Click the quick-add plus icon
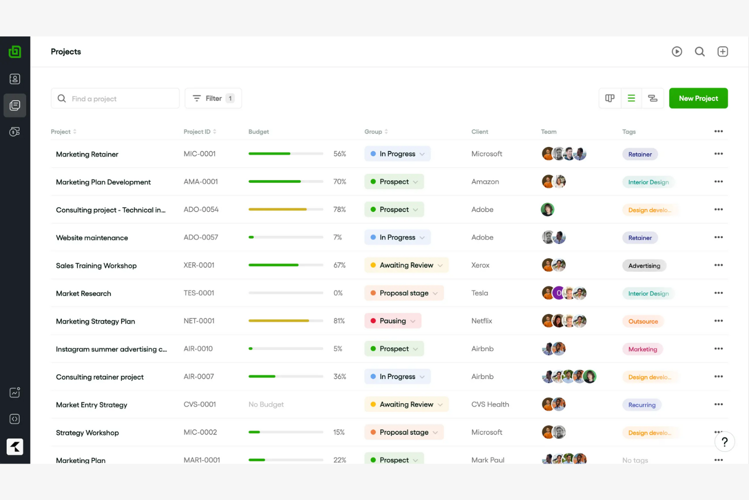 (x=723, y=51)
